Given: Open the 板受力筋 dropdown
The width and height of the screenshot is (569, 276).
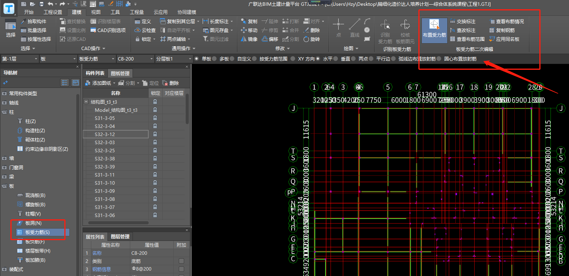Looking at the screenshot, I should pos(96,59).
